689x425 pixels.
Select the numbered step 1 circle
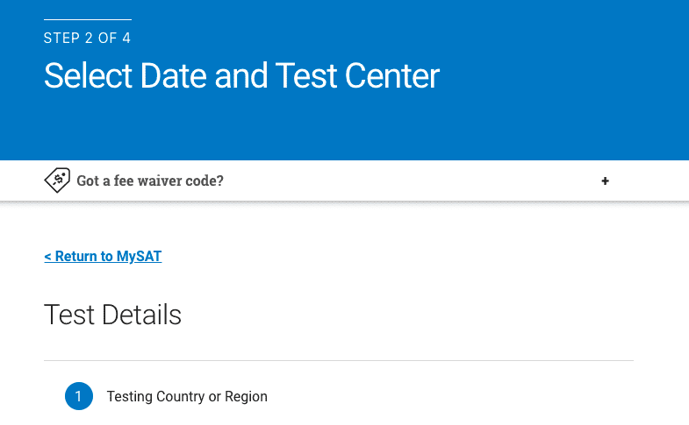tap(79, 396)
